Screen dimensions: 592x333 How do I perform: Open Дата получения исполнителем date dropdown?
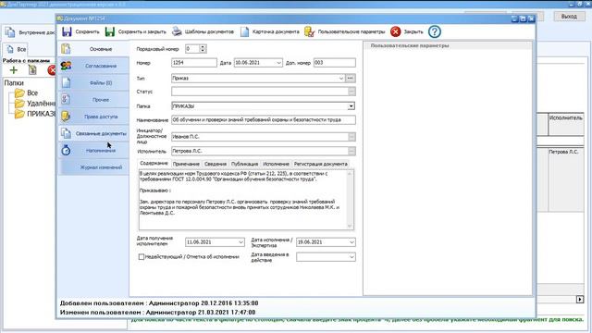pos(240,242)
